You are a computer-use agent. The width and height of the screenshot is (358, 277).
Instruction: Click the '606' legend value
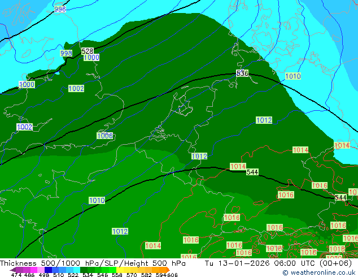[x=172, y=275]
